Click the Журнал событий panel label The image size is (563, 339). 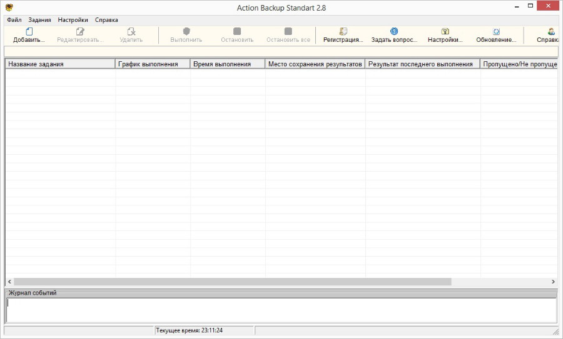(33, 293)
